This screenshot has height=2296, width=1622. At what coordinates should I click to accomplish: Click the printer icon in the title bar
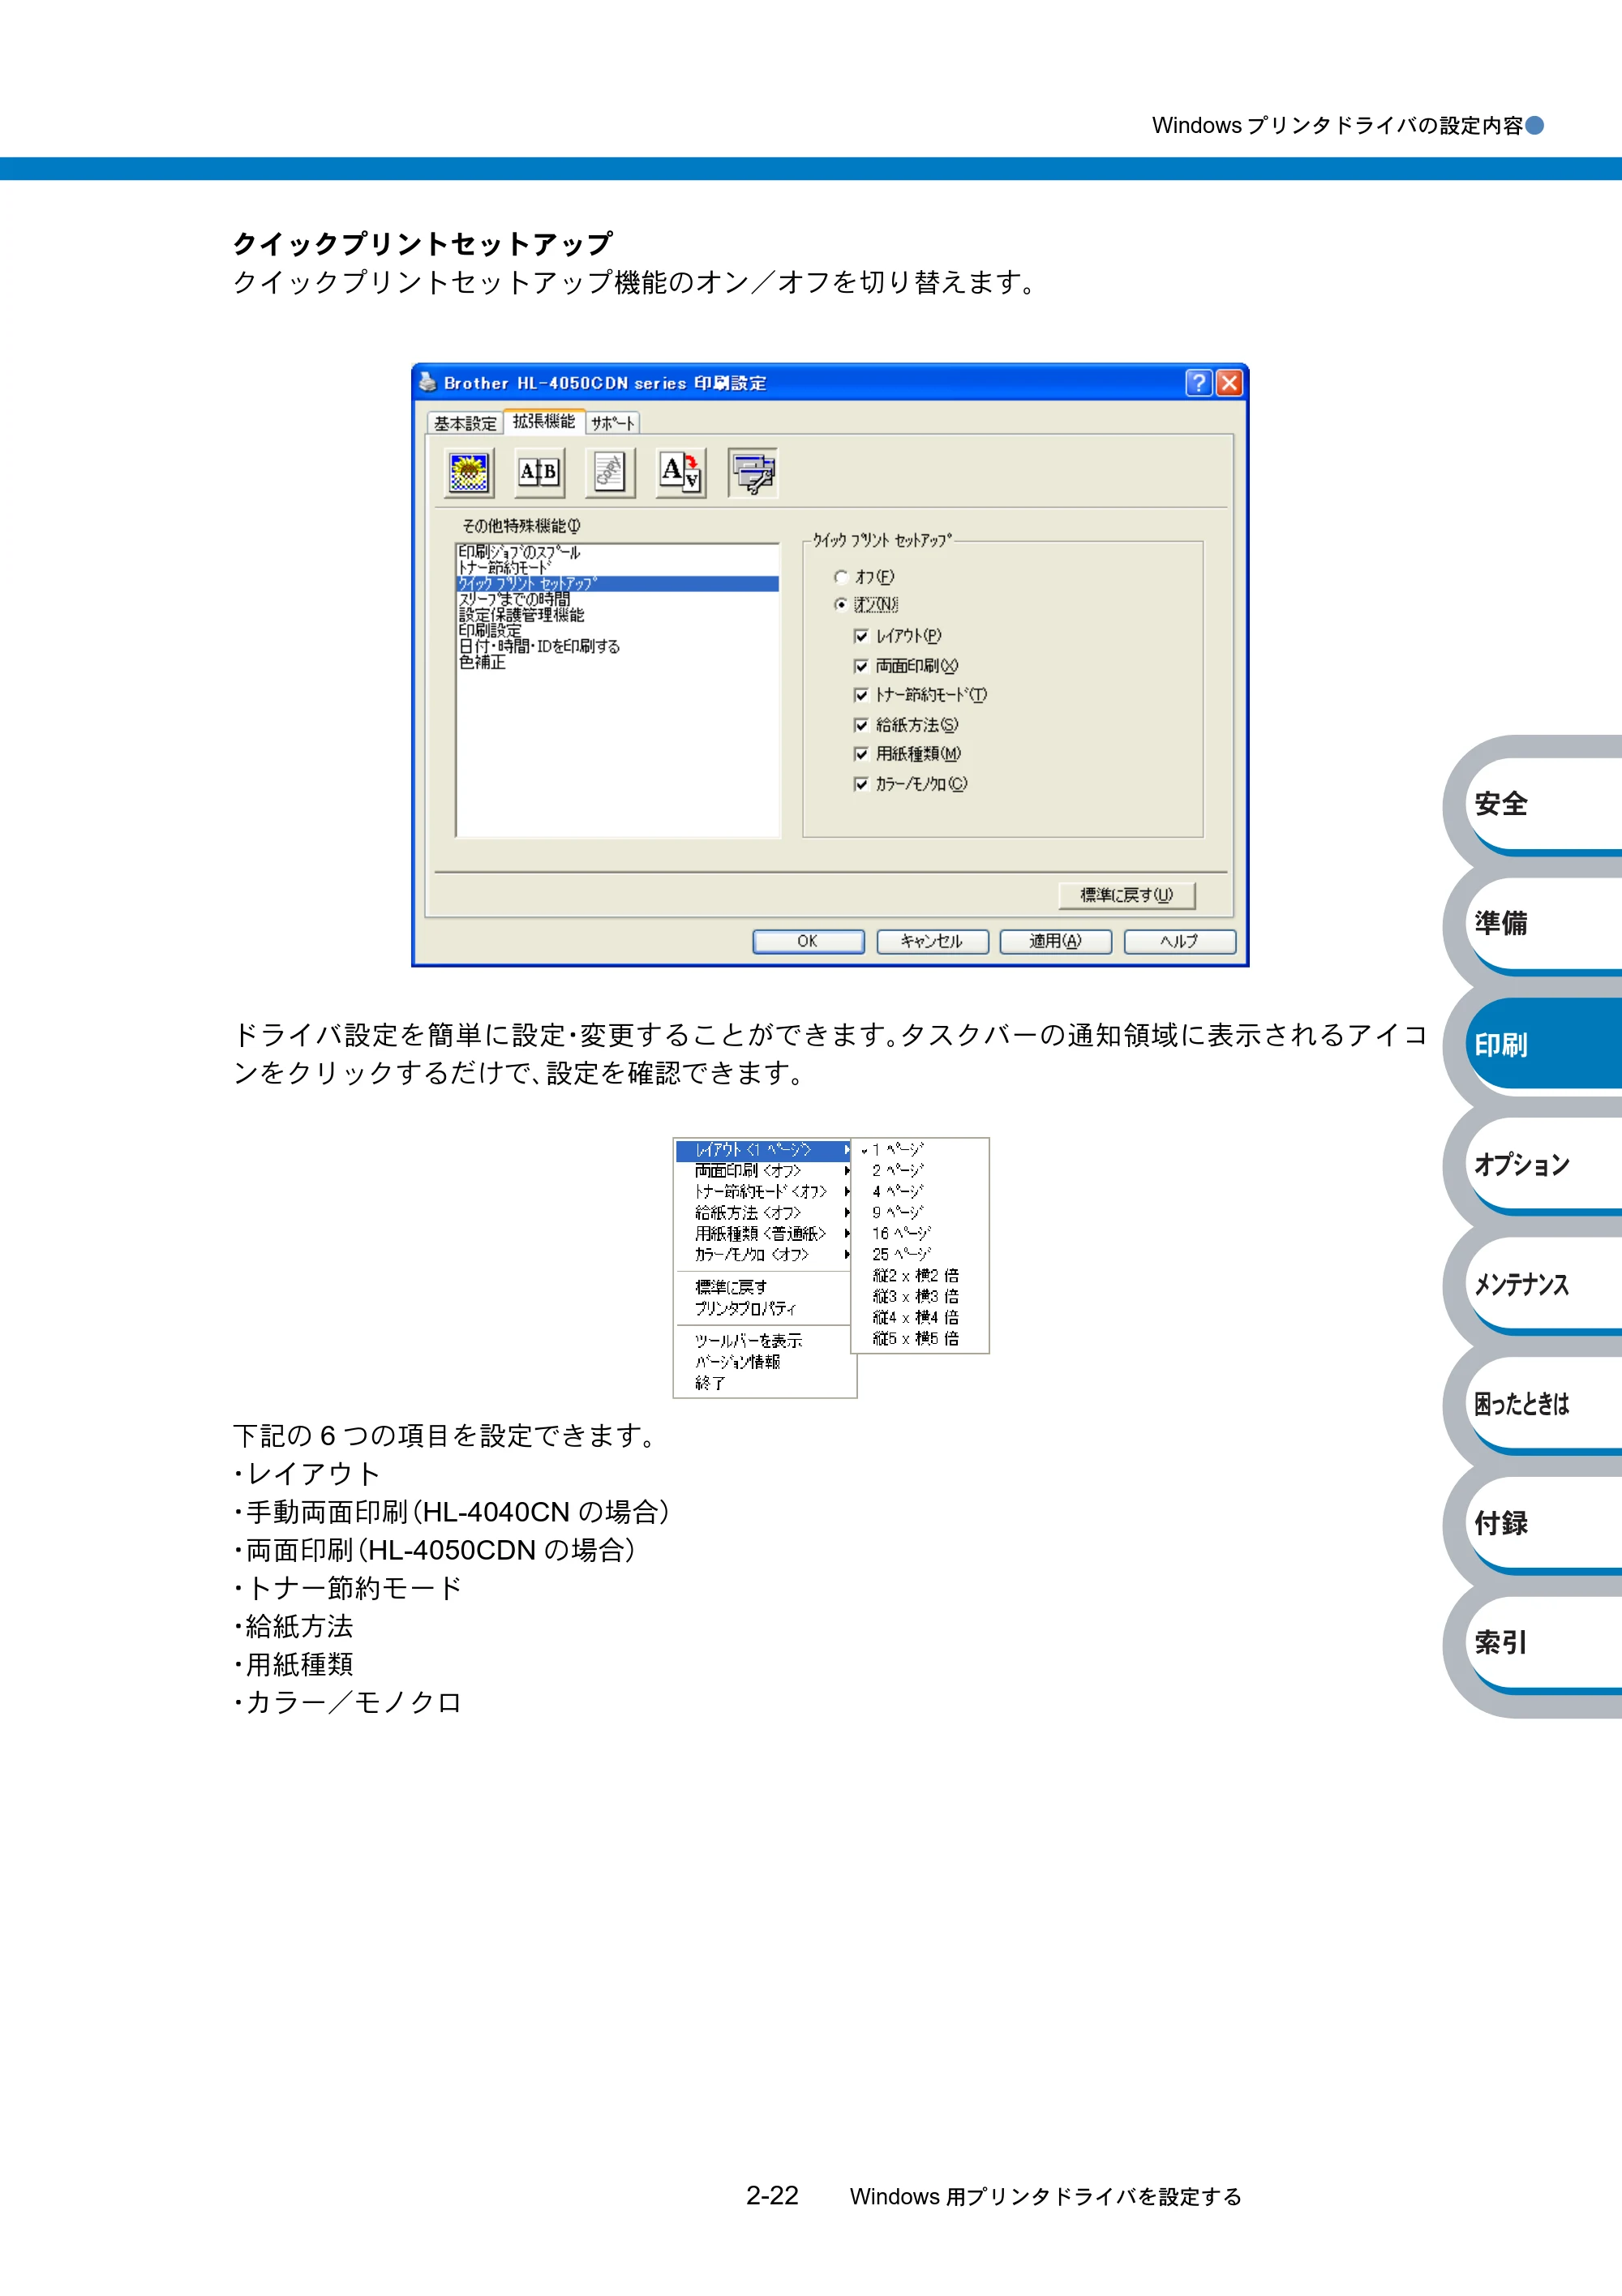pyautogui.click(x=428, y=382)
